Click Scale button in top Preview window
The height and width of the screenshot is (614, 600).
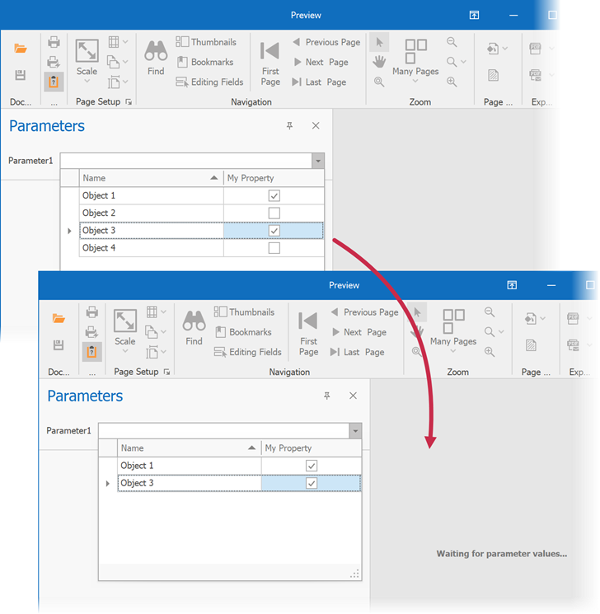tap(87, 61)
